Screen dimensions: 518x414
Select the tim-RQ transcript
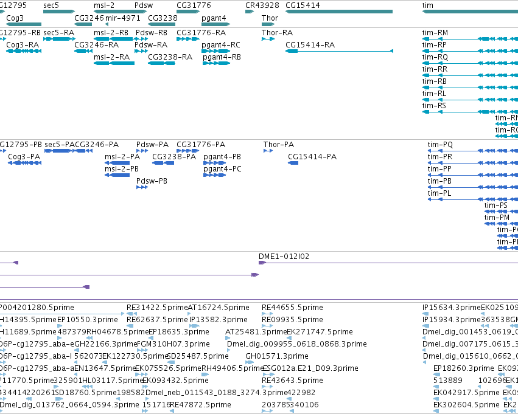click(x=470, y=63)
